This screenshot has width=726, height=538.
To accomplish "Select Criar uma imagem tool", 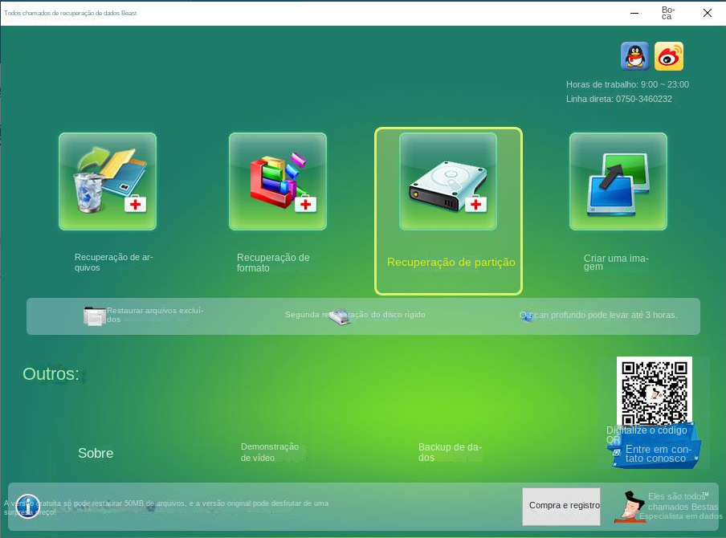I will [618, 181].
